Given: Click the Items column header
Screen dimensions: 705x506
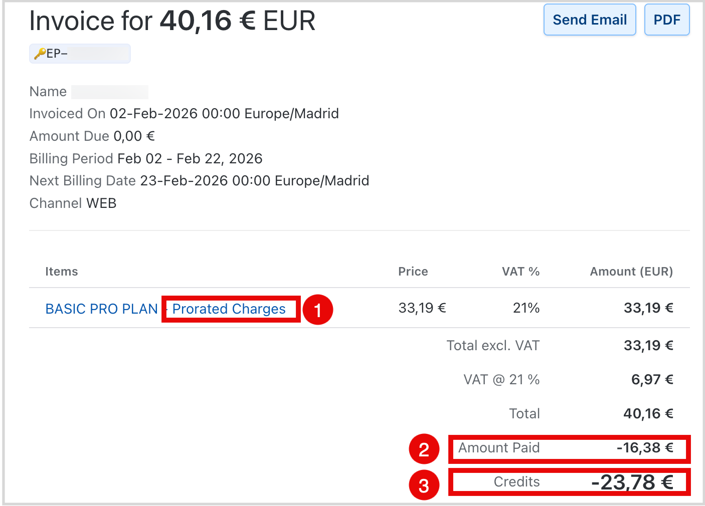Looking at the screenshot, I should (62, 272).
